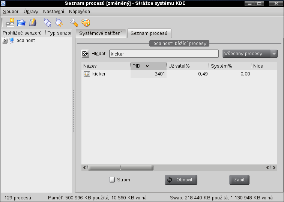Sort by the Nice column header
Image resolution: width=284 pixels, height=202 pixels.
click(264, 66)
